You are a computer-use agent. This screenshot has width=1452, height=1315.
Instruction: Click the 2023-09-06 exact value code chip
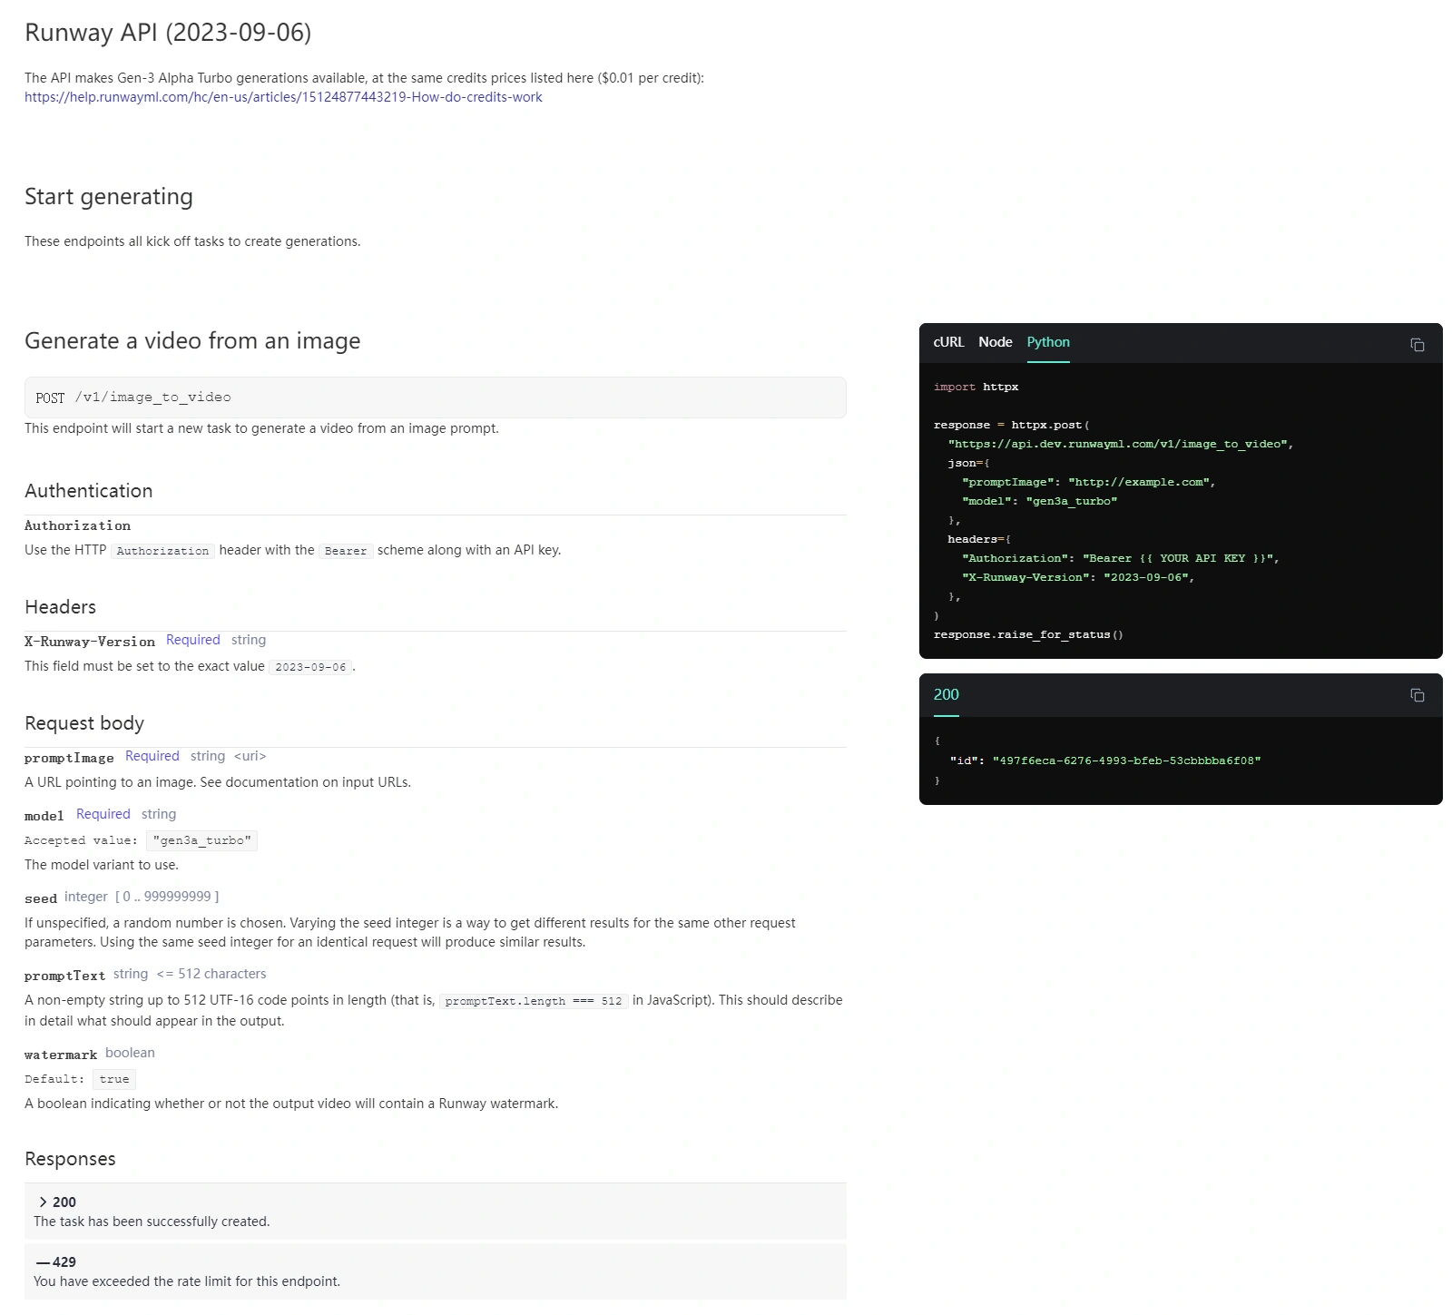(310, 667)
